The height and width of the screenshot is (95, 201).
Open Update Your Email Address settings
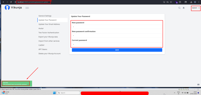(x=49, y=24)
